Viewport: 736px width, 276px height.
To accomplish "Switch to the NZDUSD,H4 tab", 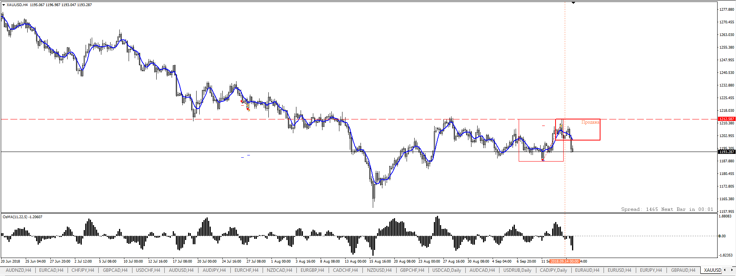I will click(379, 270).
